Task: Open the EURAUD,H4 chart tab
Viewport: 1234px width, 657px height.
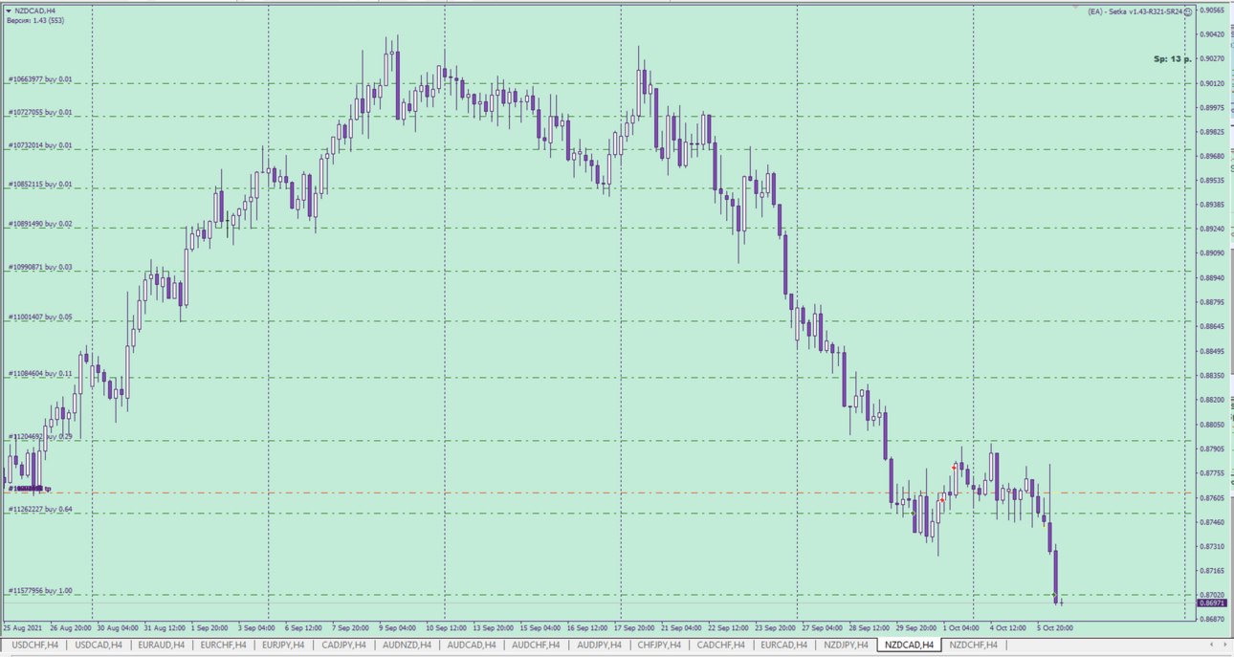Action: pyautogui.click(x=162, y=645)
